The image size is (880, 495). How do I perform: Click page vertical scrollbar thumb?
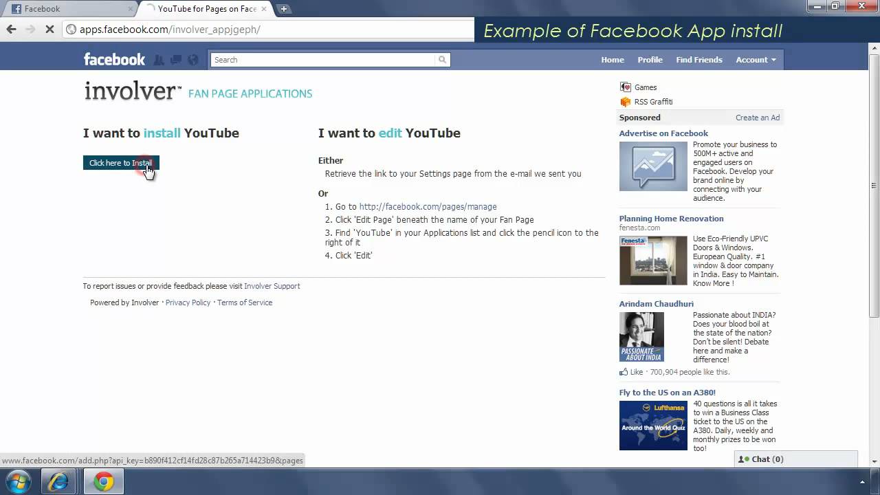[874, 186]
